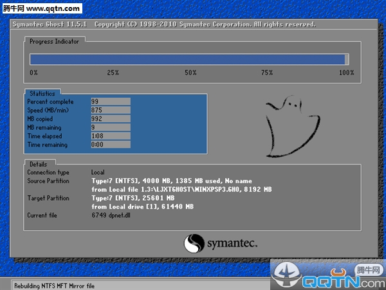Click the blue progress indicator bar

click(189, 59)
